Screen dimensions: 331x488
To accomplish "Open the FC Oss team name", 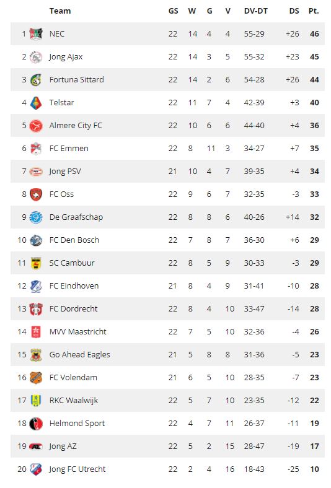I will tap(61, 194).
